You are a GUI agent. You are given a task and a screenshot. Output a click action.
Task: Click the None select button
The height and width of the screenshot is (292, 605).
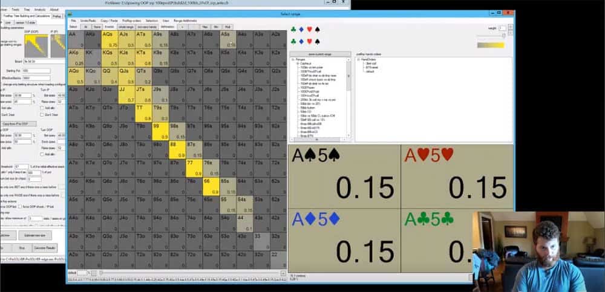[x=97, y=27]
